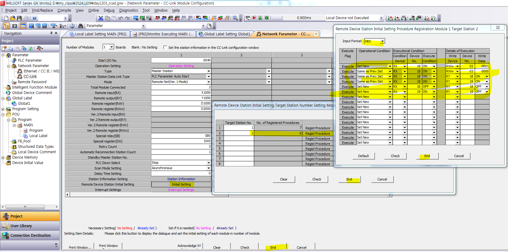This screenshot has height=252, width=508.
Task: Tick 'Set the station information' checkbox
Action: (165, 47)
